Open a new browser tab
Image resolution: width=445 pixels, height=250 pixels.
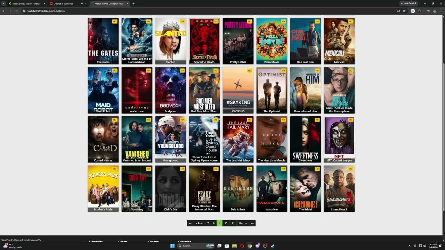tap(133, 3)
